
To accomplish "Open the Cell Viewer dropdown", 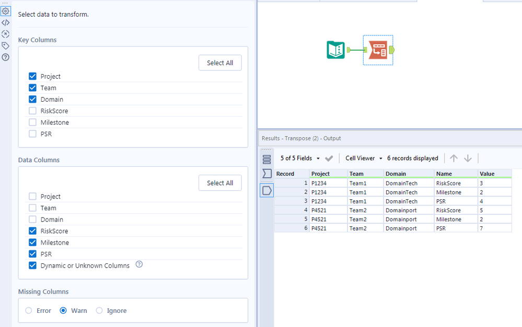I will pyautogui.click(x=364, y=158).
